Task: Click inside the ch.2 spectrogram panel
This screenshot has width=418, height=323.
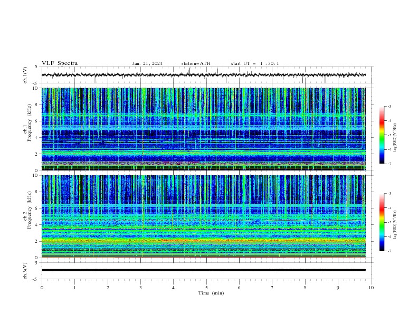Action: pyautogui.click(x=203, y=216)
